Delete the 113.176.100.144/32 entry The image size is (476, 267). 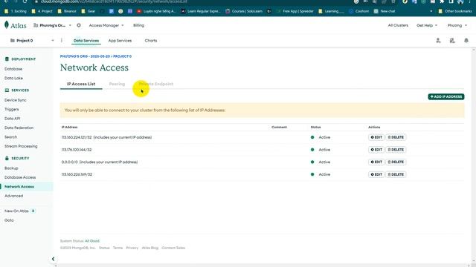(x=396, y=150)
